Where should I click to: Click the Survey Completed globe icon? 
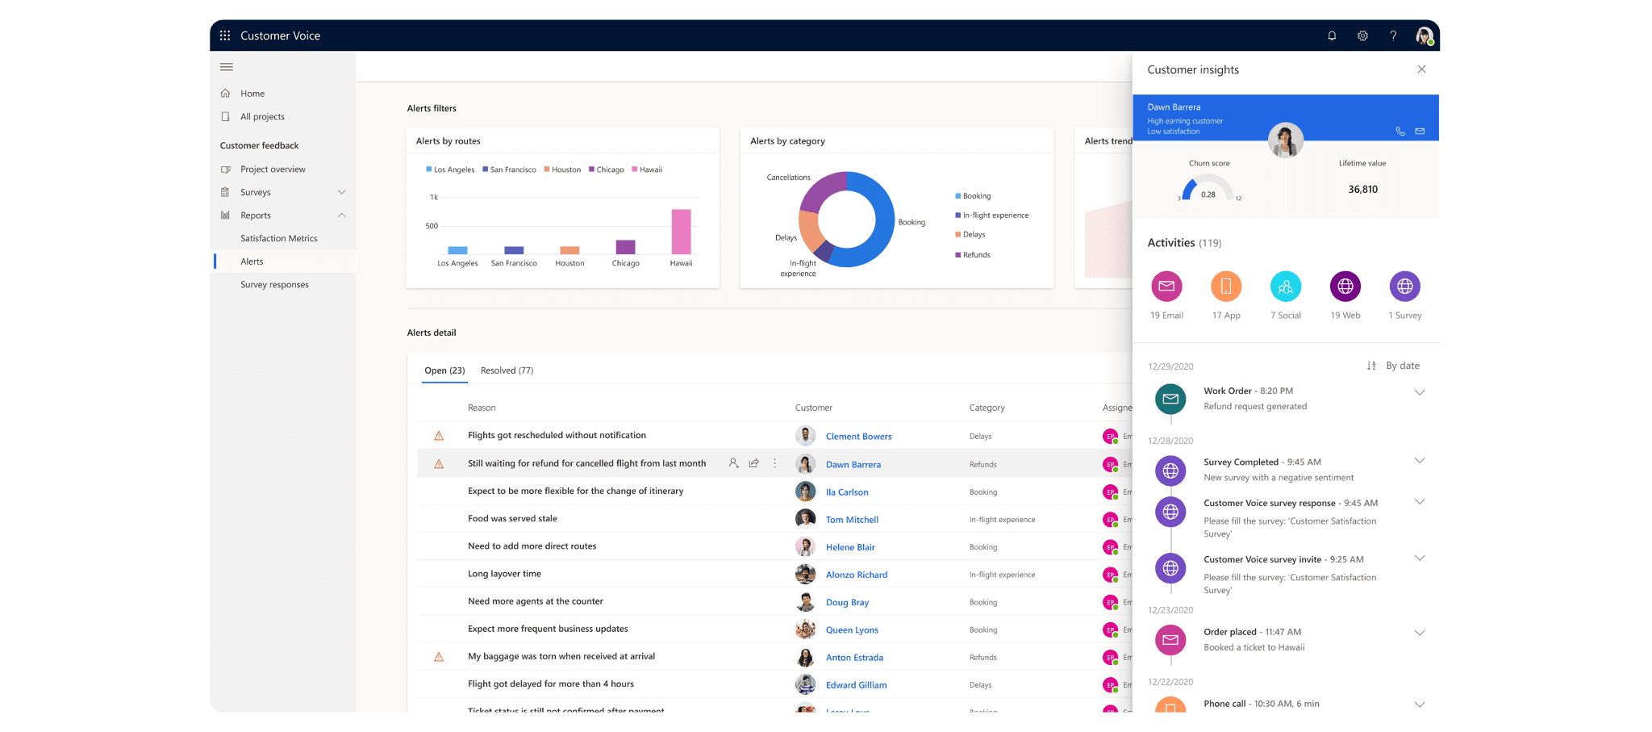coord(1170,471)
